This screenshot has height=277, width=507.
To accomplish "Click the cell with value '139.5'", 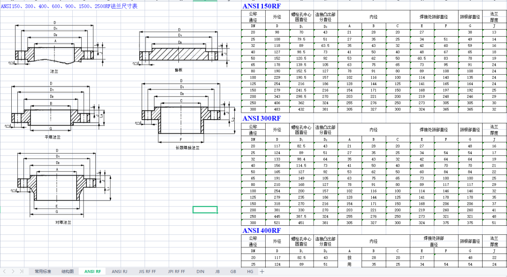I will (301, 65).
